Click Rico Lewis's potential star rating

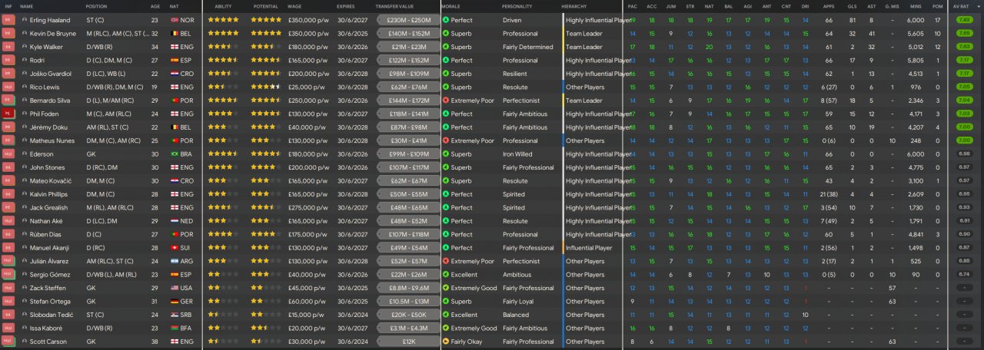pyautogui.click(x=267, y=87)
